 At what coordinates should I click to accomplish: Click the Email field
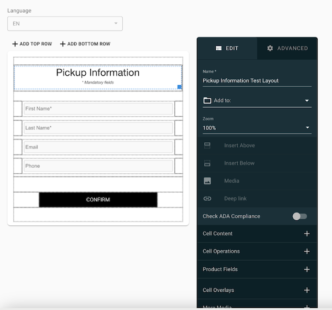tap(98, 147)
